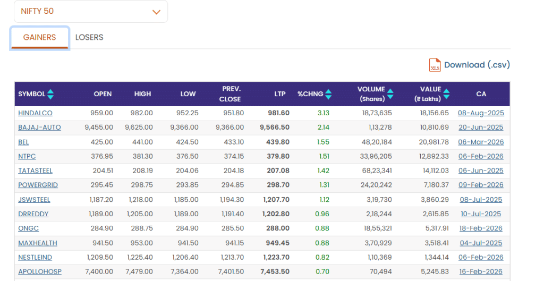Sort by VOLUME column arrows
The width and height of the screenshot is (544, 281).
point(390,94)
